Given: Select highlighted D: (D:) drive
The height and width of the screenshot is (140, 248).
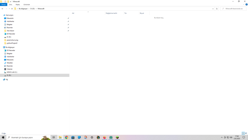Looking at the screenshot, I should click(35, 75).
